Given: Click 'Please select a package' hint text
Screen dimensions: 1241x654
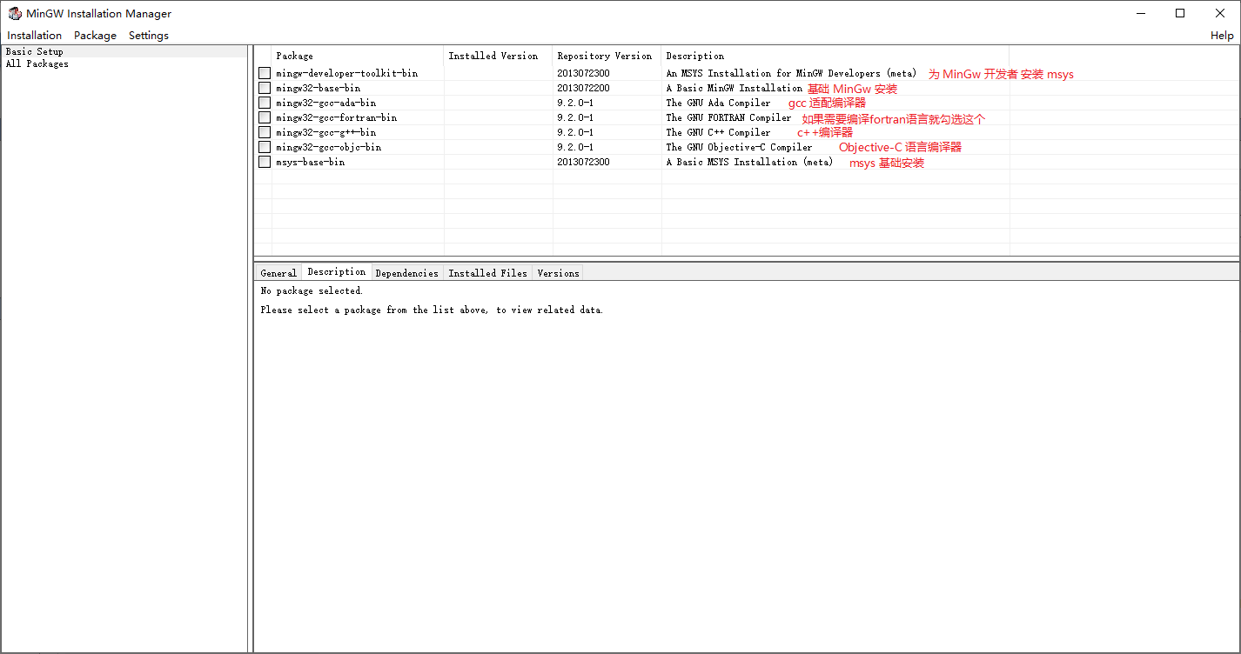Looking at the screenshot, I should pos(432,310).
